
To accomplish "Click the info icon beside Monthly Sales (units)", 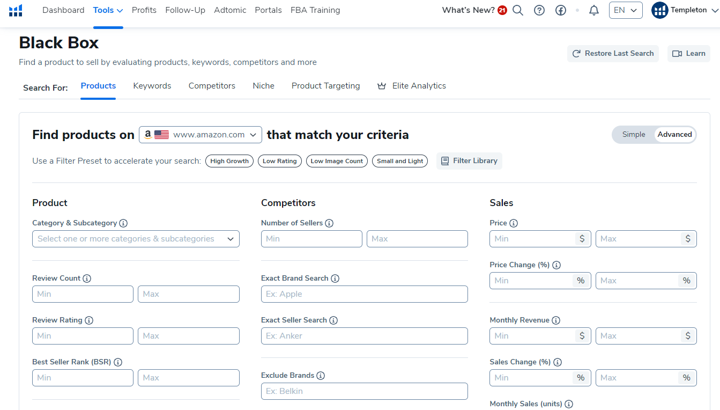I will coord(569,404).
